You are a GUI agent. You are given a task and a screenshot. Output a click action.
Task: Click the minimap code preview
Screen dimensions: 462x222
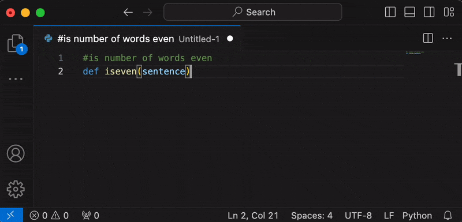point(415,53)
